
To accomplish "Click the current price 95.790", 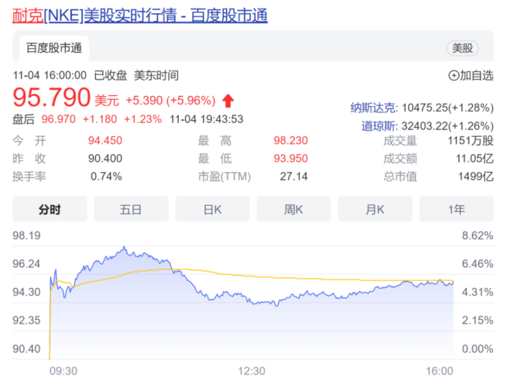I will (52, 97).
